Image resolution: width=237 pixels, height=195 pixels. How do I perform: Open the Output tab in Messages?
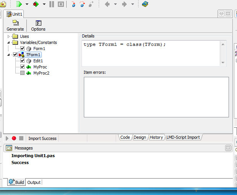click(34, 182)
